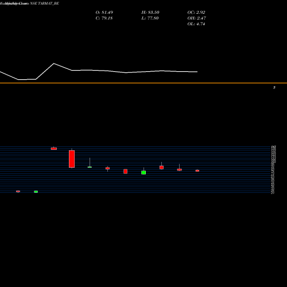The height and width of the screenshot is (287, 287).
Task: Click the close price value C: 79.18
Action: (104, 18)
